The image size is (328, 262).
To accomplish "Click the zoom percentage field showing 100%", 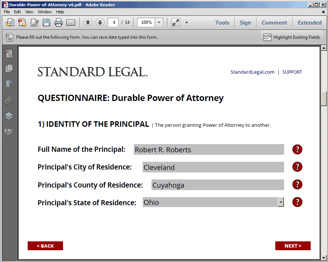I will tap(146, 22).
